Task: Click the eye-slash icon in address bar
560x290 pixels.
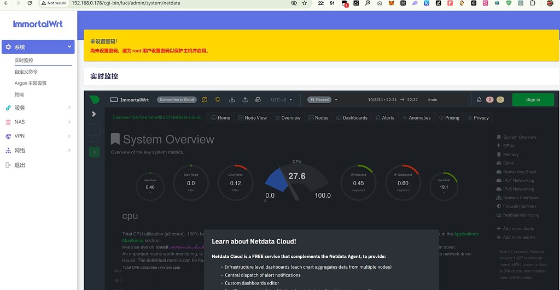Action: click(294, 3)
